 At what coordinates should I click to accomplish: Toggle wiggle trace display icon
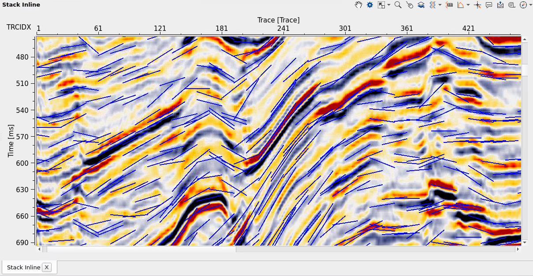pos(432,5)
